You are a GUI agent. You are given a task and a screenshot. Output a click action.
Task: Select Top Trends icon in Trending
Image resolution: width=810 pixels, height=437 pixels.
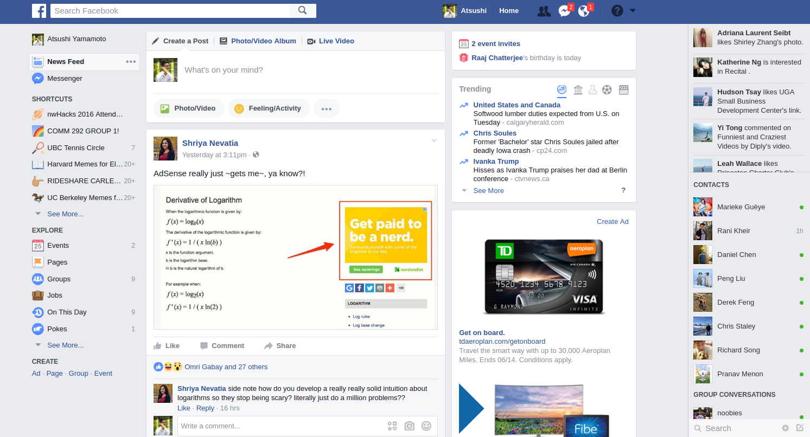click(562, 89)
